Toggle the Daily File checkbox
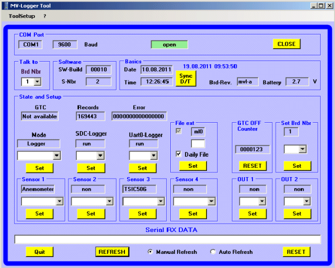The width and height of the screenshot is (335, 268). (x=179, y=154)
